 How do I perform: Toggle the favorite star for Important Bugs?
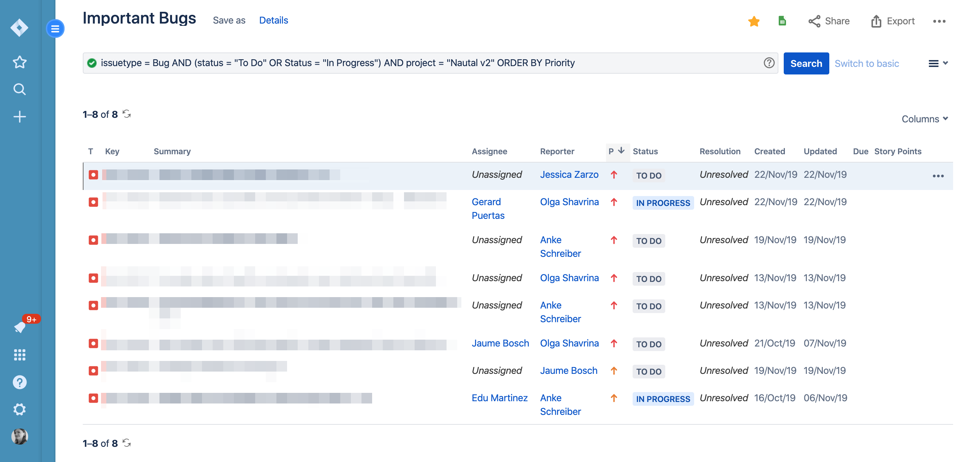[x=754, y=22]
